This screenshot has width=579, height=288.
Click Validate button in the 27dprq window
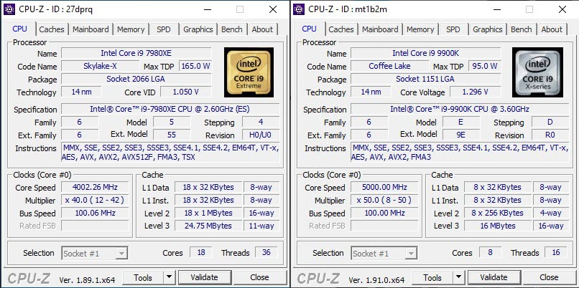click(x=204, y=277)
